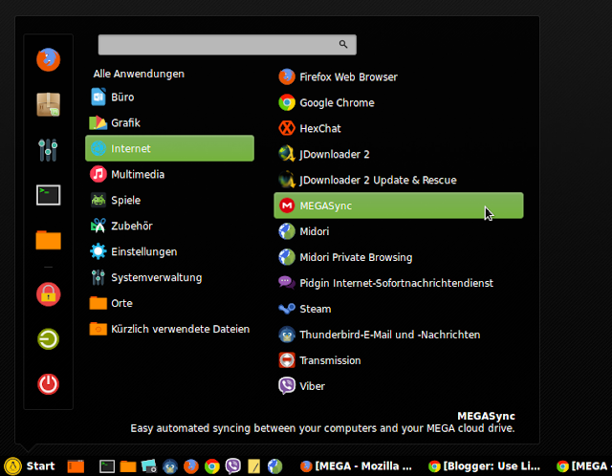Launch Midori browser

[399, 231]
